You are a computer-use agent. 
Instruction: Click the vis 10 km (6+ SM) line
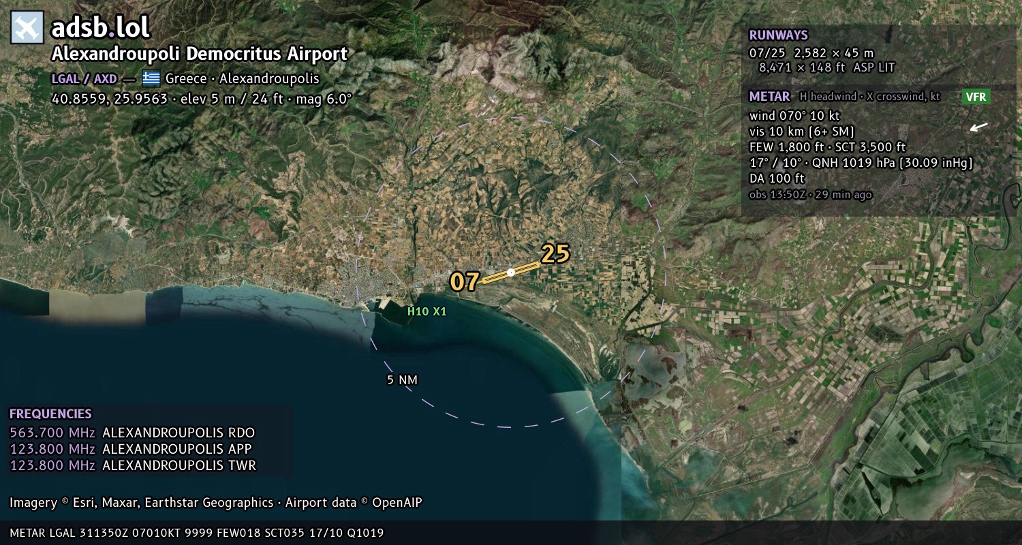coord(802,131)
